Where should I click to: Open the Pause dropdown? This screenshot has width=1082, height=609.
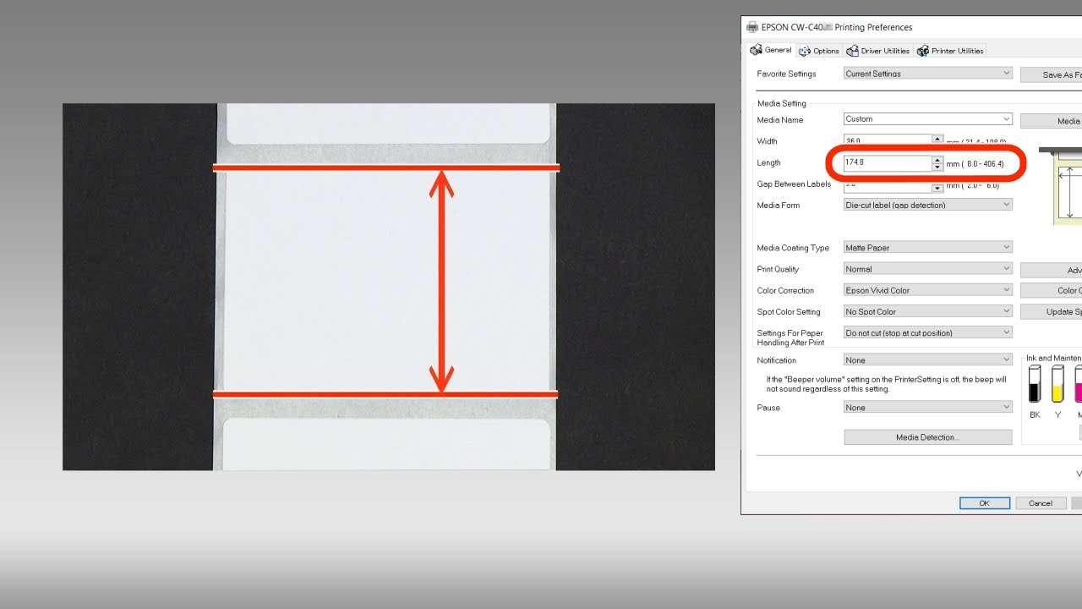pyautogui.click(x=927, y=407)
